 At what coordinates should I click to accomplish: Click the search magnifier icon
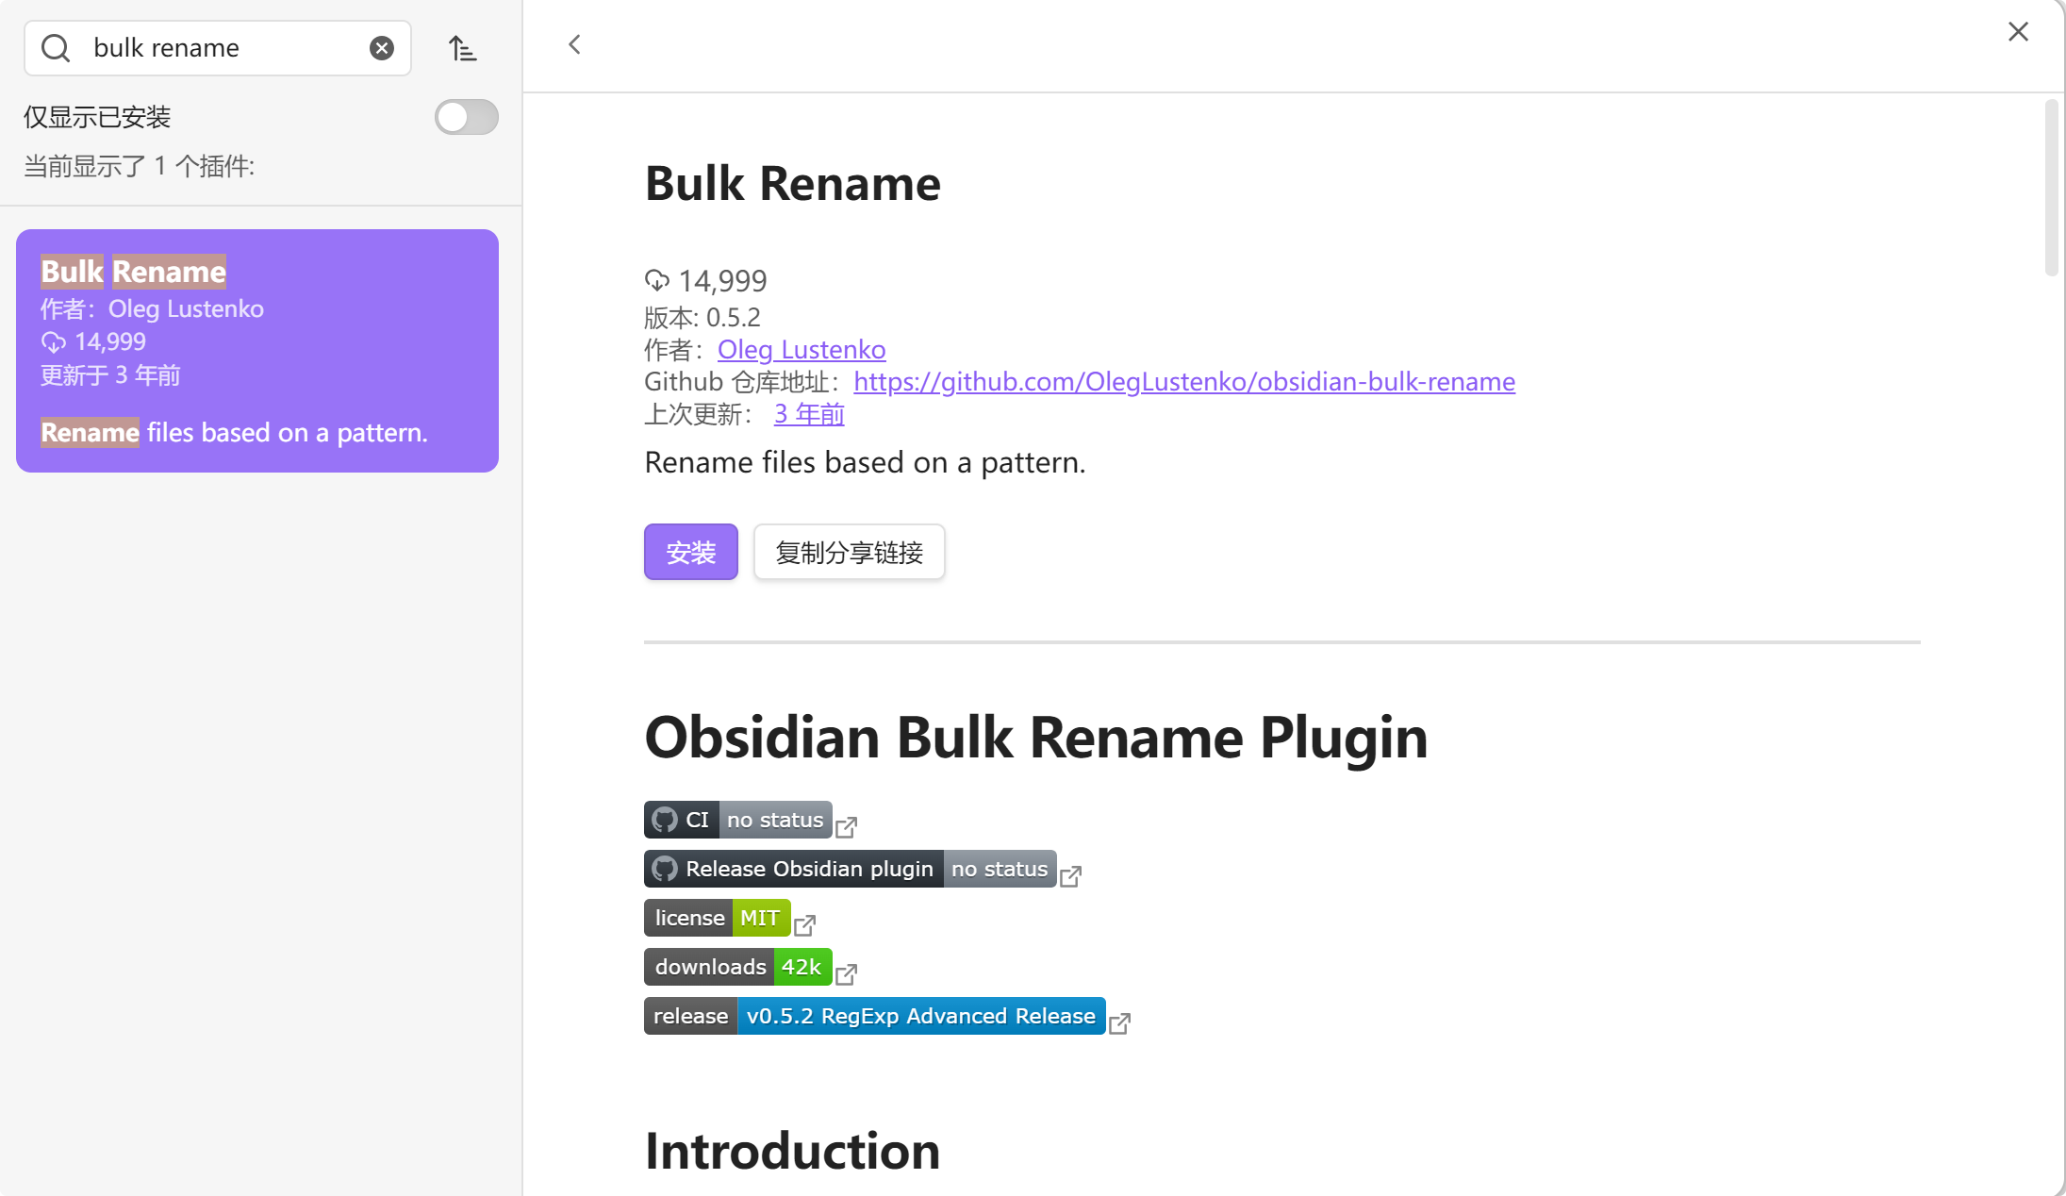tap(56, 48)
